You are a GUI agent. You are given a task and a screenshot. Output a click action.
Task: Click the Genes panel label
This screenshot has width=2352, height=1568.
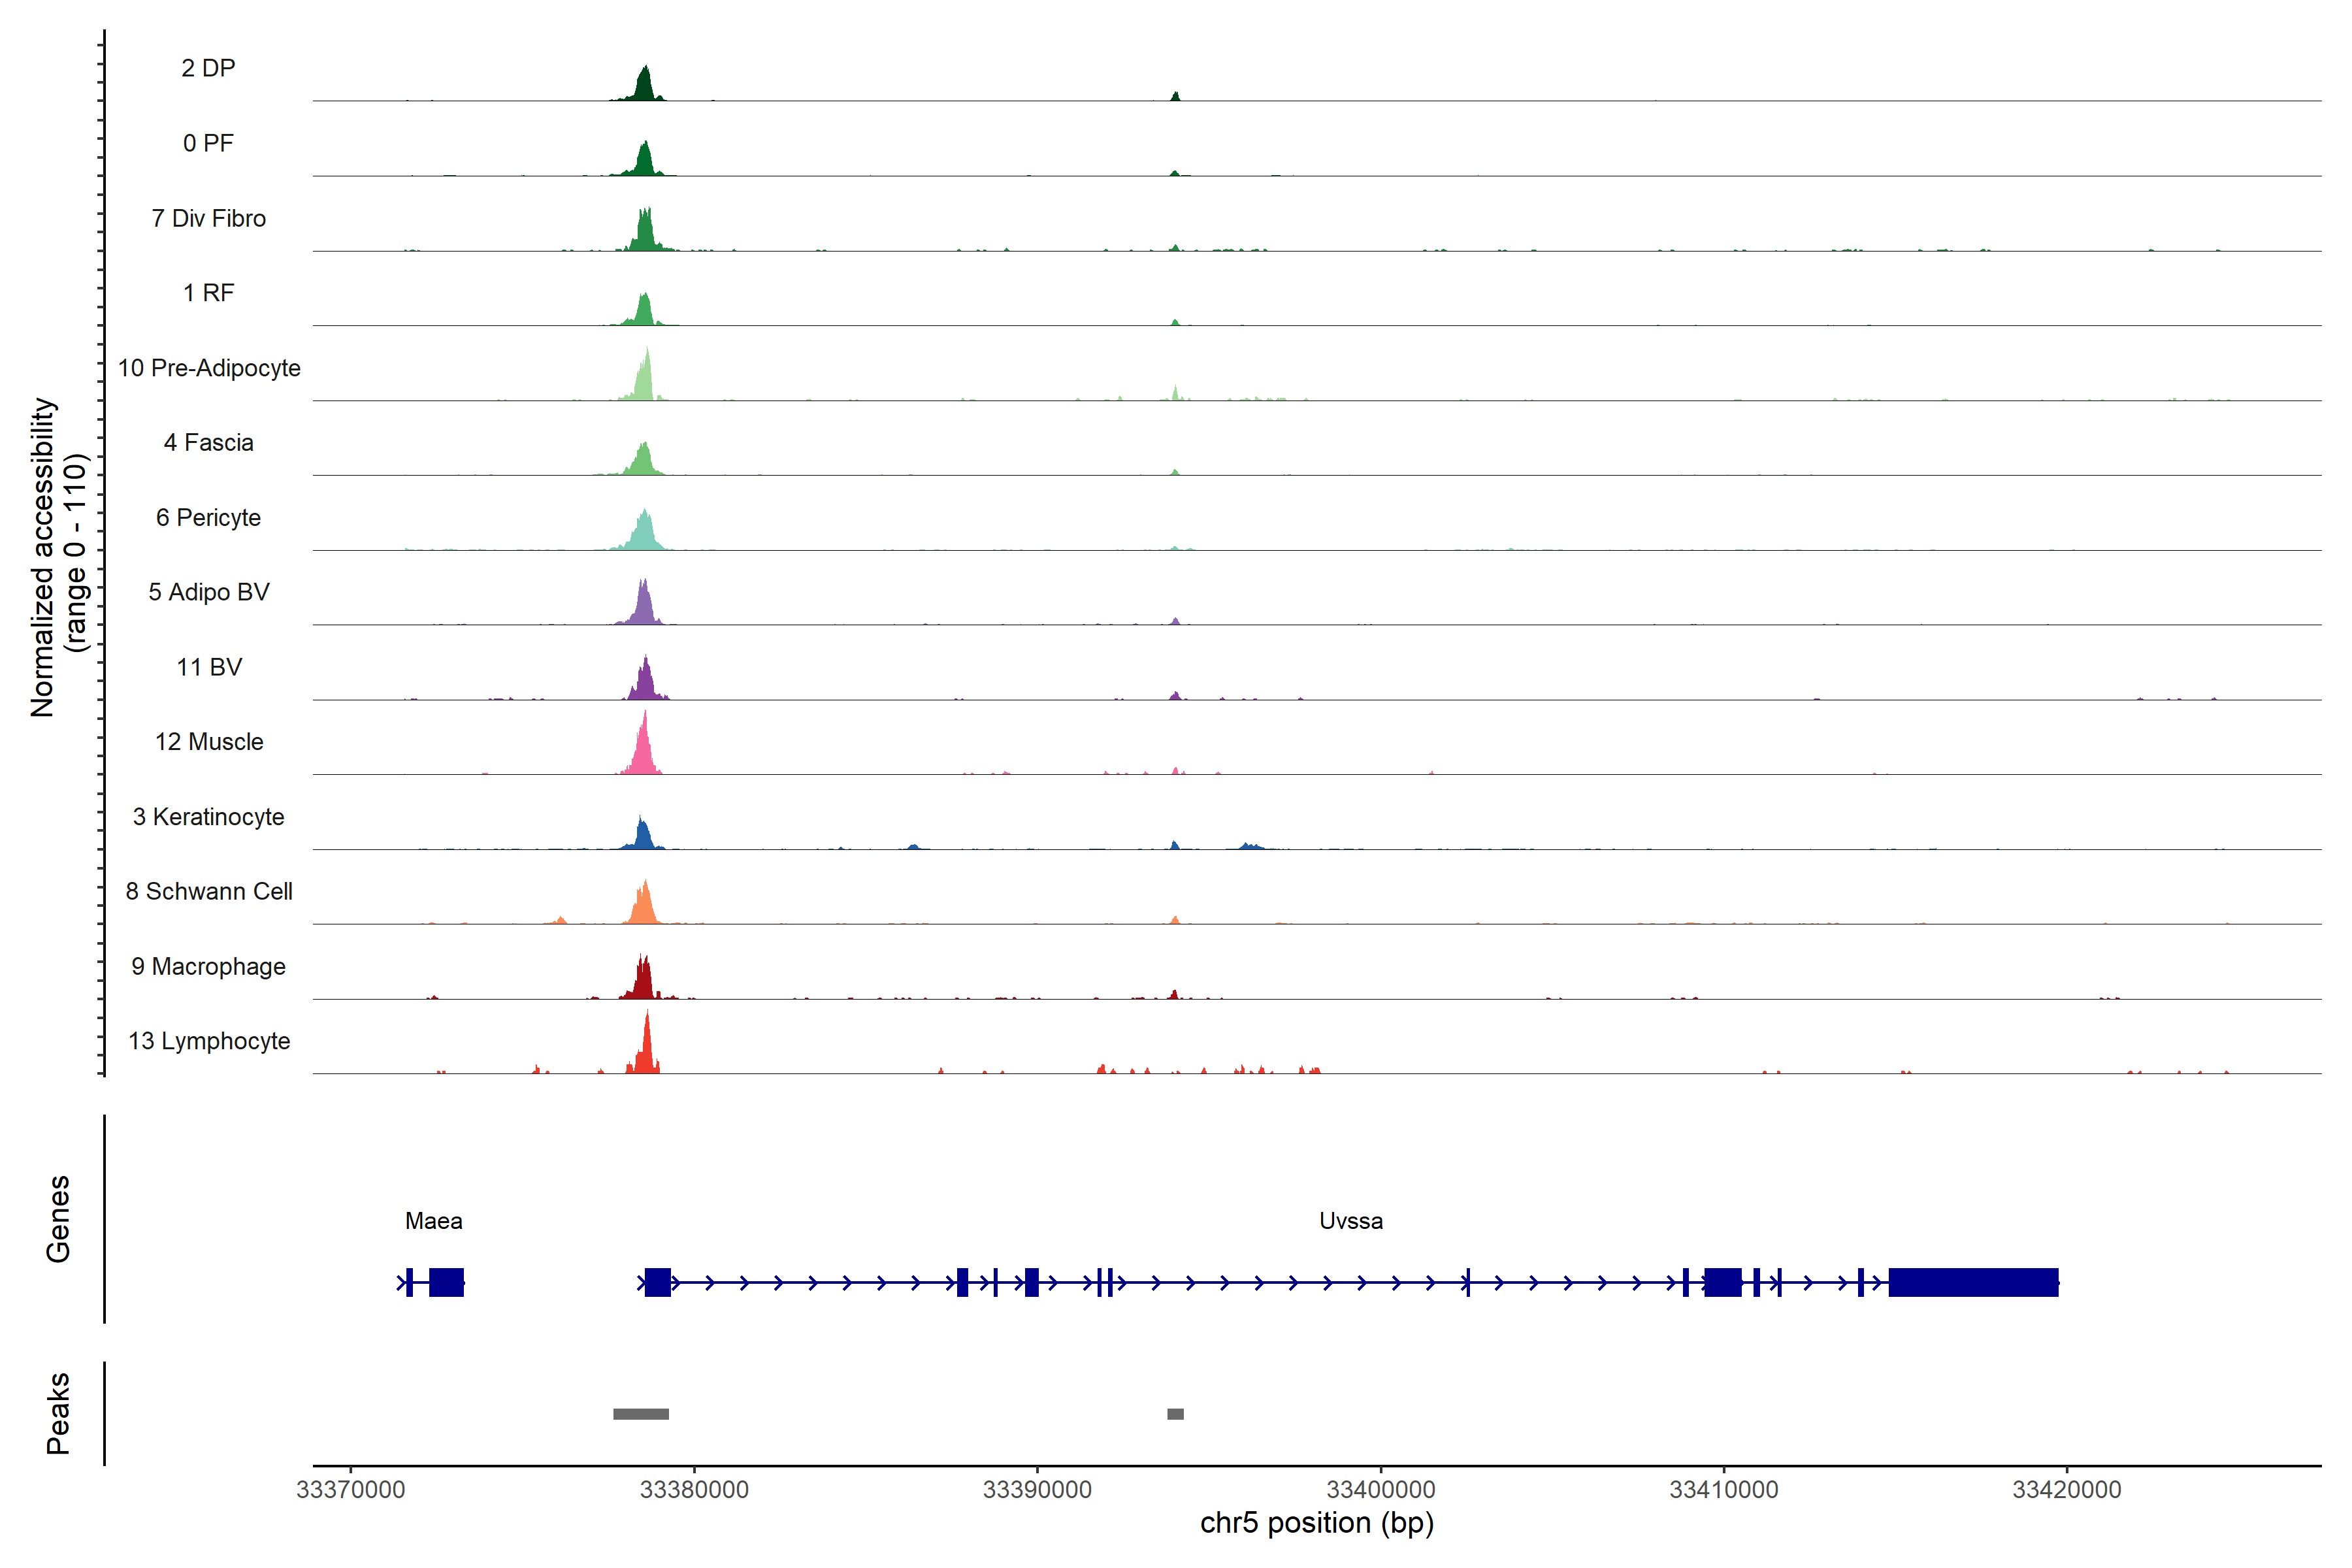point(58,1218)
